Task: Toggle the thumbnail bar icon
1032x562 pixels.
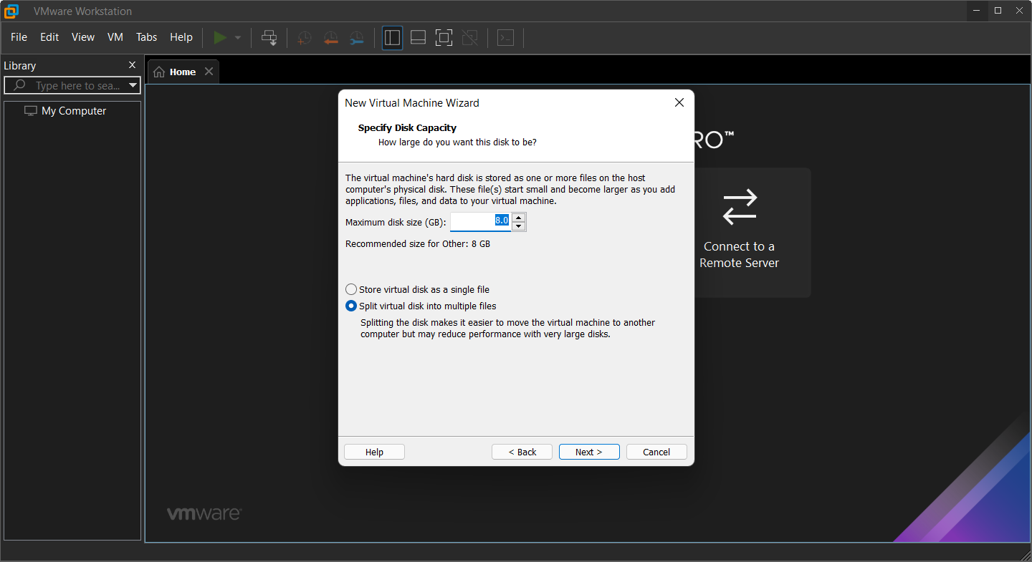Action: (418, 37)
